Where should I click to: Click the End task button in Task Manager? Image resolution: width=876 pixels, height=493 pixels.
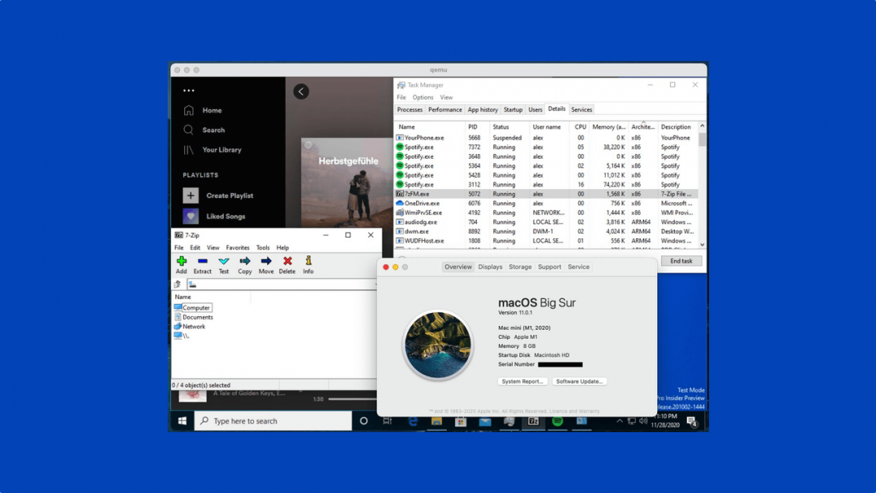681,260
